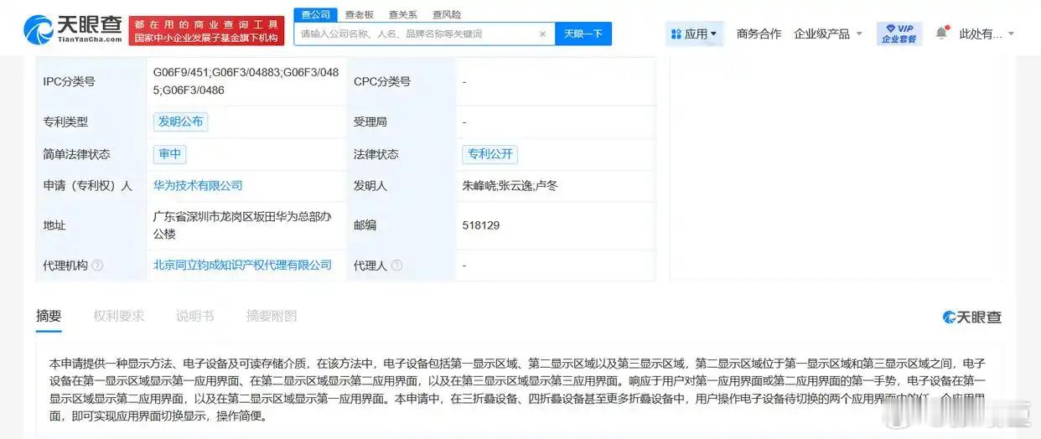Clear the search box with the x icon
Image resolution: width=1041 pixels, height=439 pixels.
542,34
